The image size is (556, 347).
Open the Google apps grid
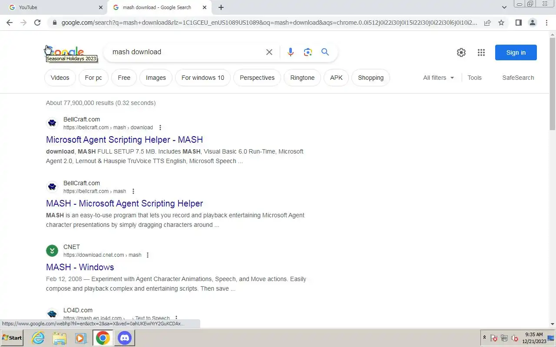(x=481, y=52)
